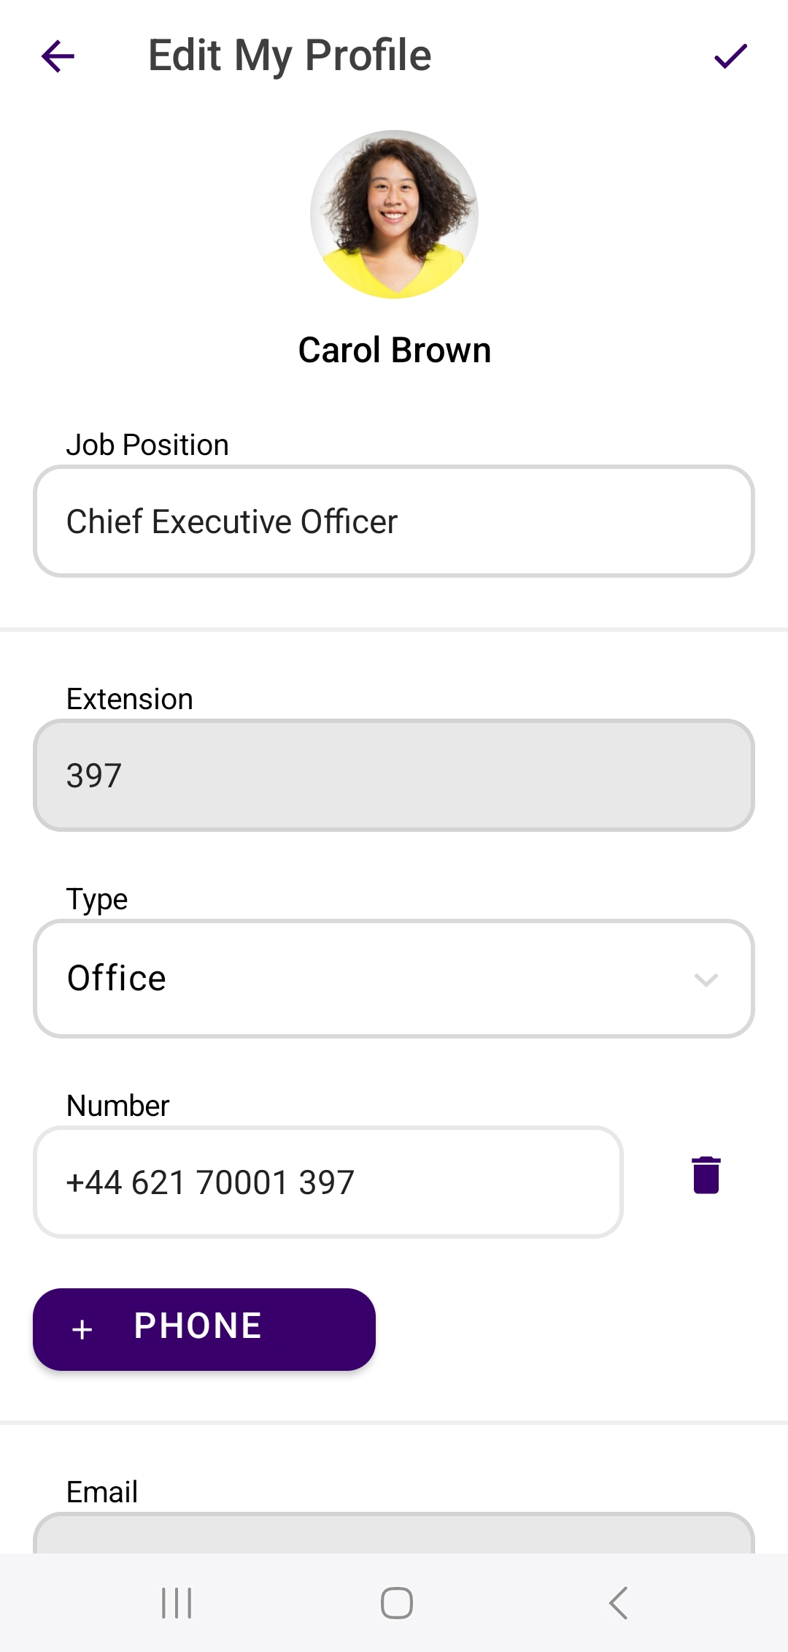The image size is (788, 1652).
Task: Tap the Extension label
Action: (x=130, y=699)
